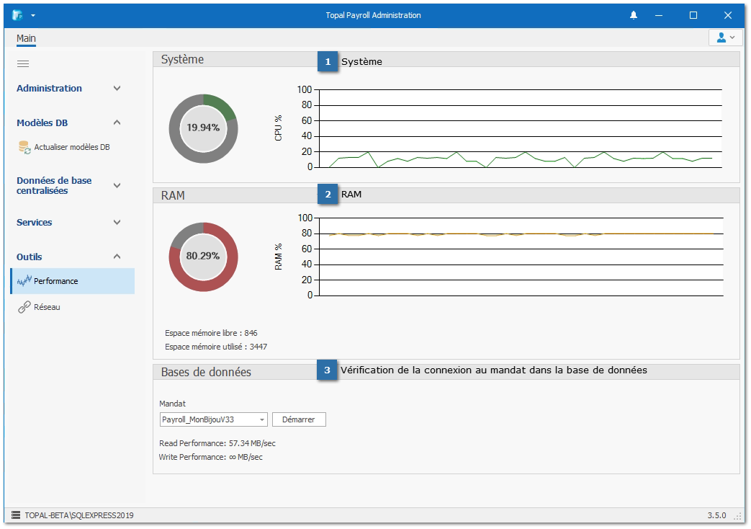Toggle the hamburger sidebar menu
This screenshot has width=751, height=529.
click(23, 63)
